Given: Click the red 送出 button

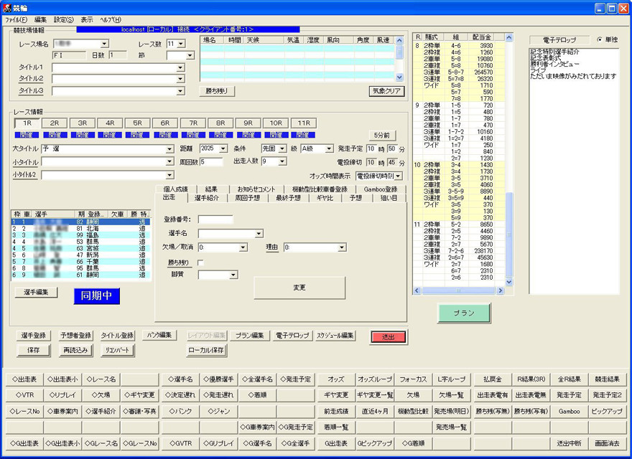Looking at the screenshot, I should 388,337.
